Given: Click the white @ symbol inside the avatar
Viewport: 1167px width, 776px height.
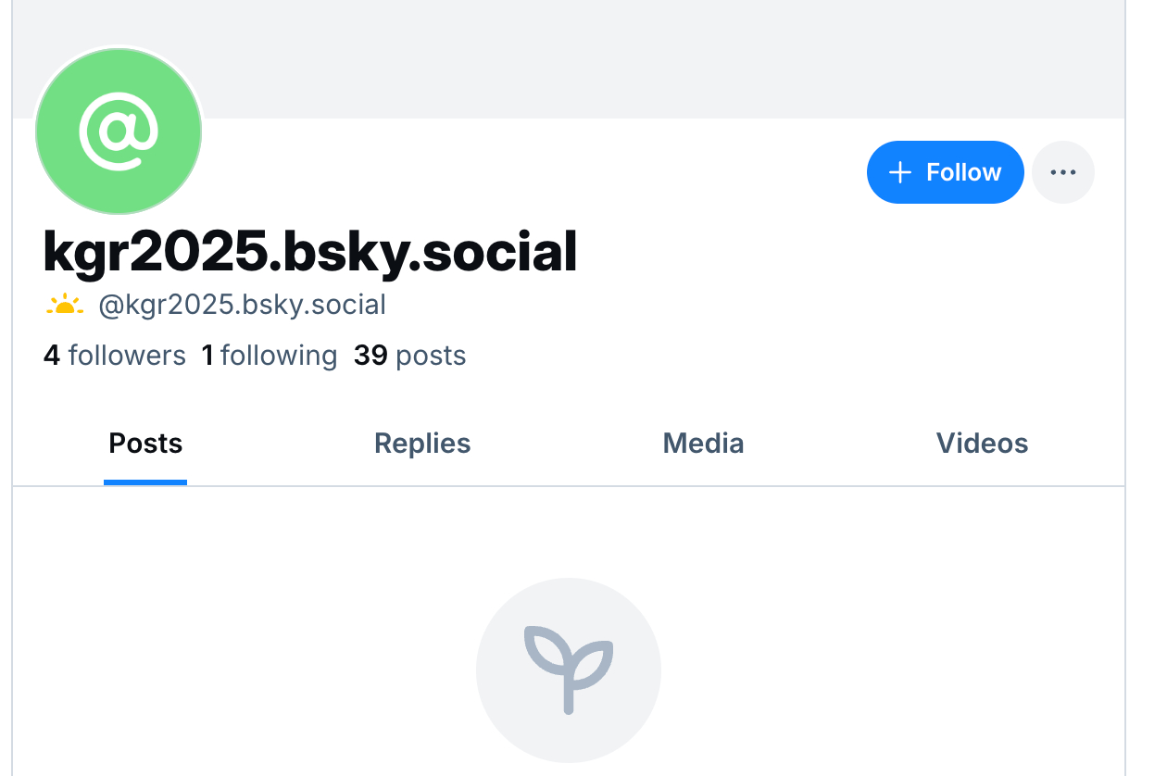Looking at the screenshot, I should 119,134.
